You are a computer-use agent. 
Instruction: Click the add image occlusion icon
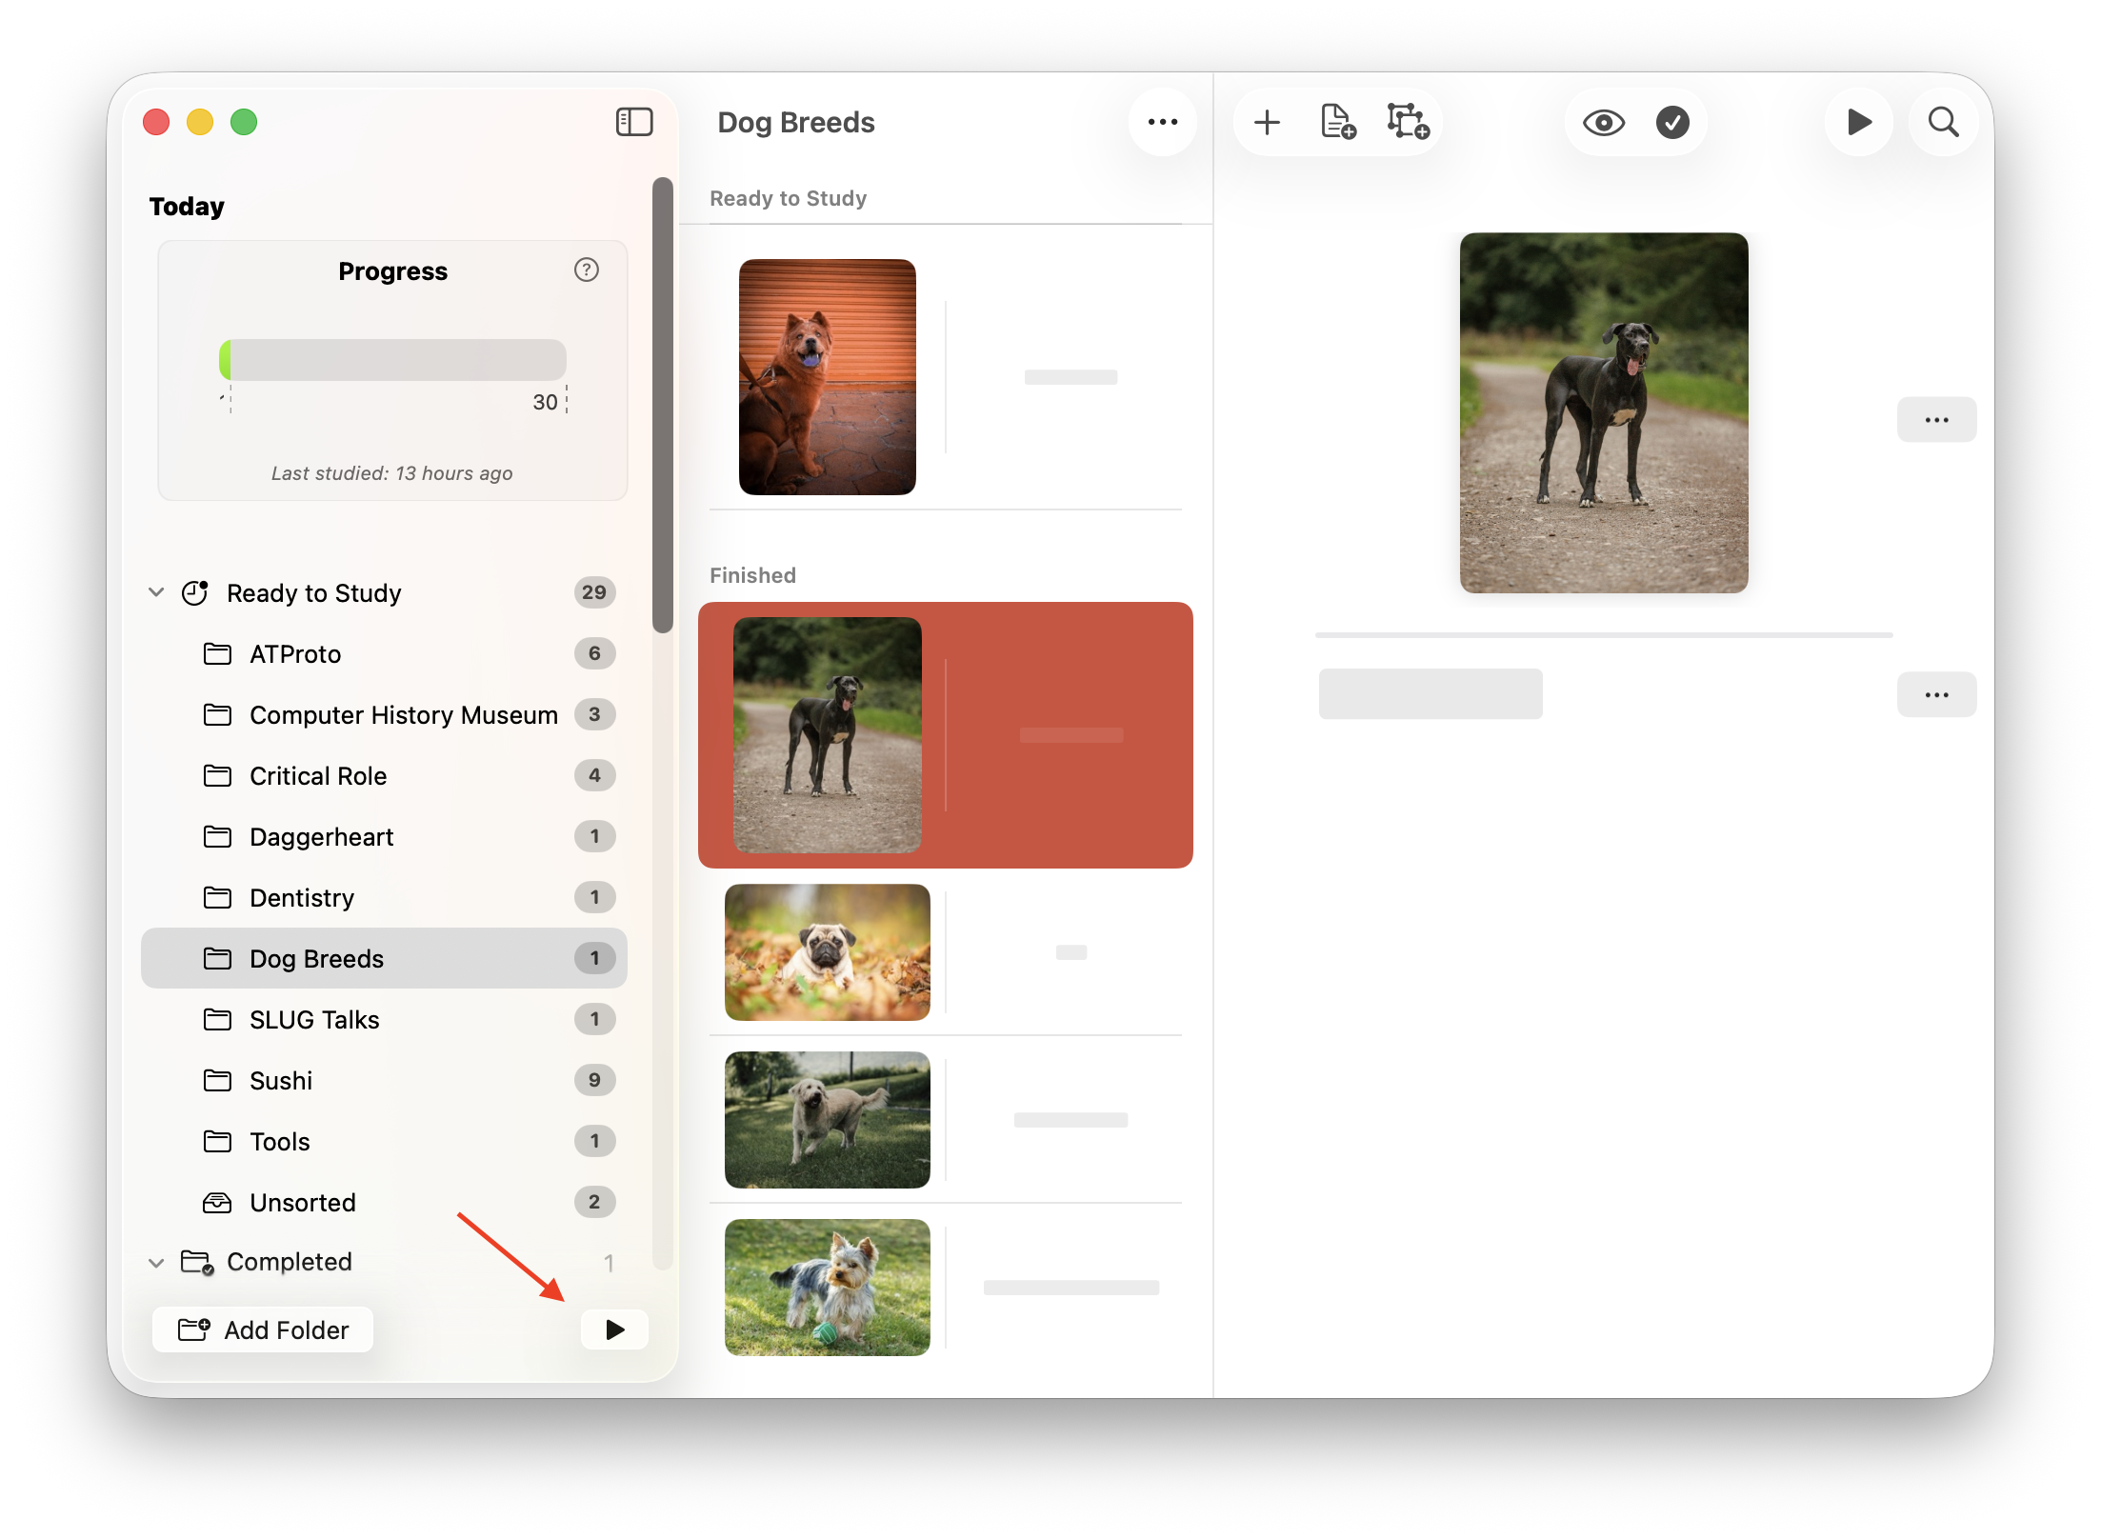pyautogui.click(x=1407, y=122)
